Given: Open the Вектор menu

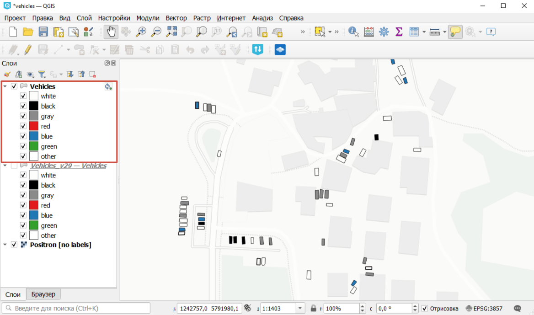Looking at the screenshot, I should (x=176, y=18).
